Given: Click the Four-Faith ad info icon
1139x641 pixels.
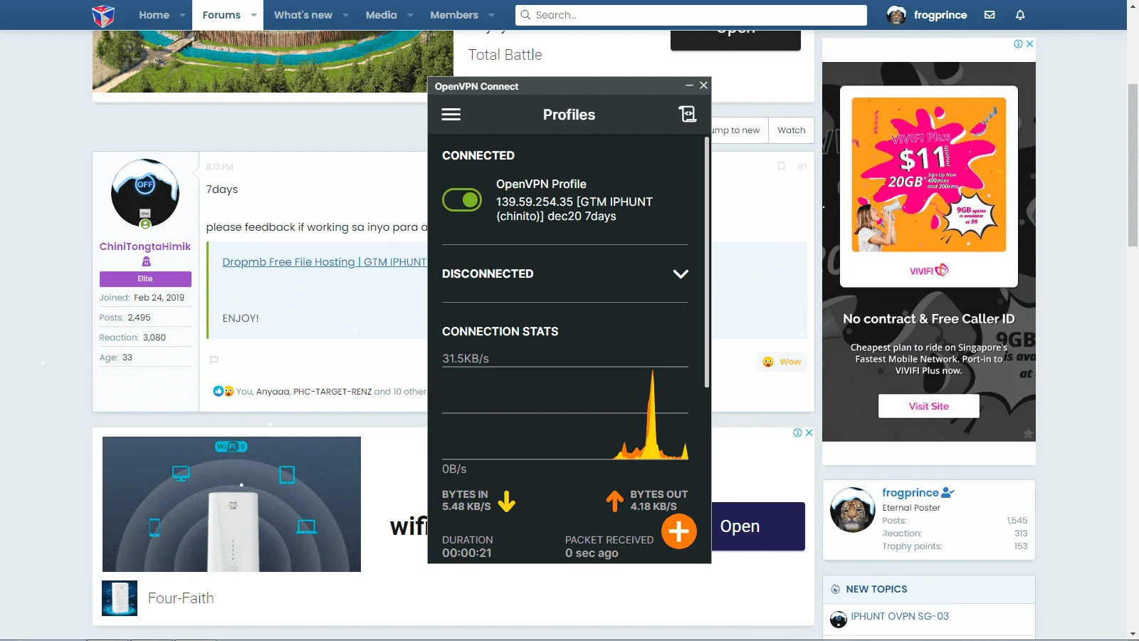Looking at the screenshot, I should point(797,432).
